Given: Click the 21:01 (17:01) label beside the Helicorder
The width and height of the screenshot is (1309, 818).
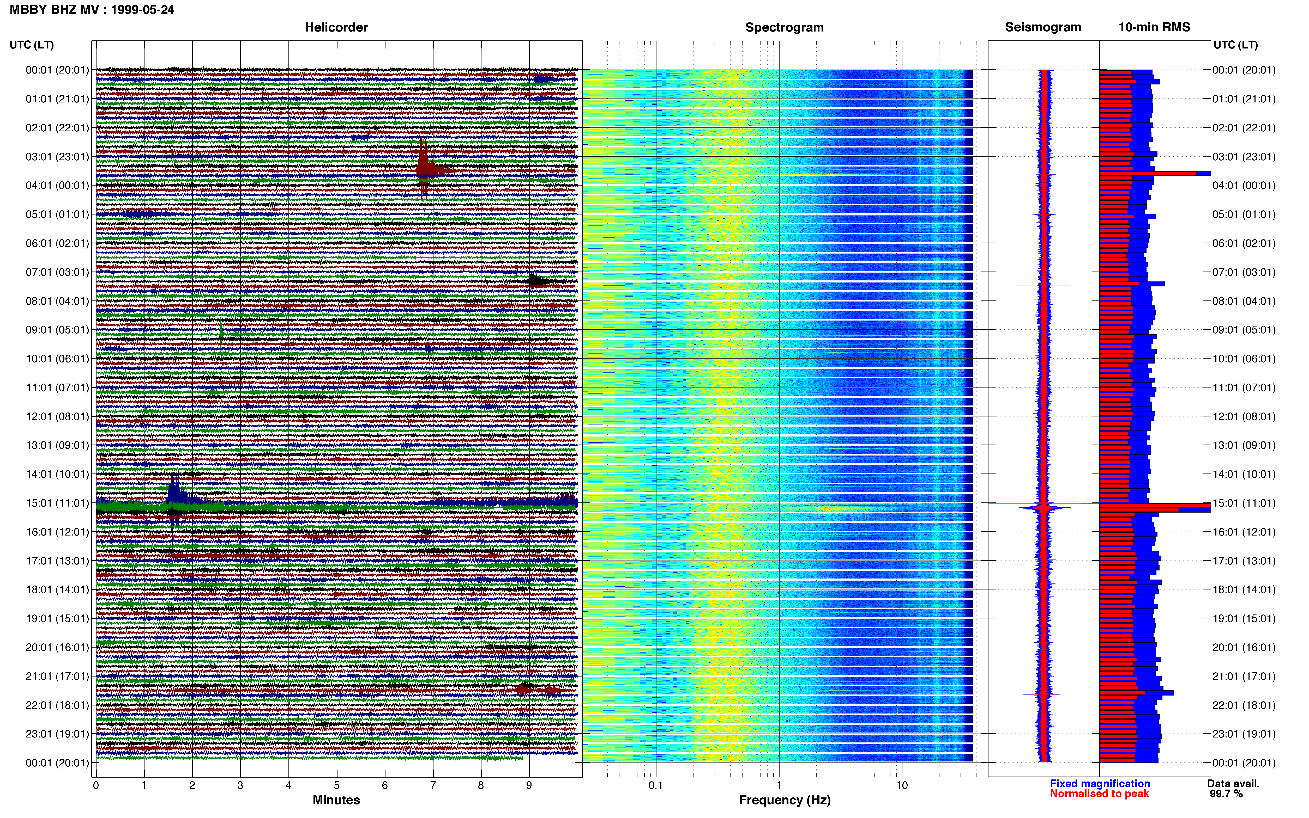Looking at the screenshot, I should [57, 676].
